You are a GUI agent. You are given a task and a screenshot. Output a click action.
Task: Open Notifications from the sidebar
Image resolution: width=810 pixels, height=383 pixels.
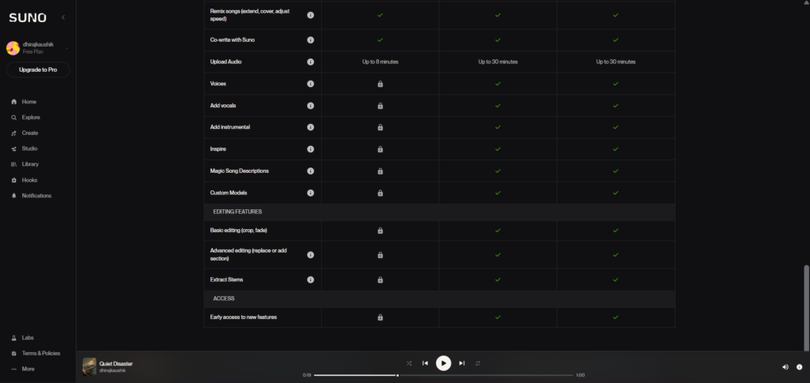pos(38,196)
